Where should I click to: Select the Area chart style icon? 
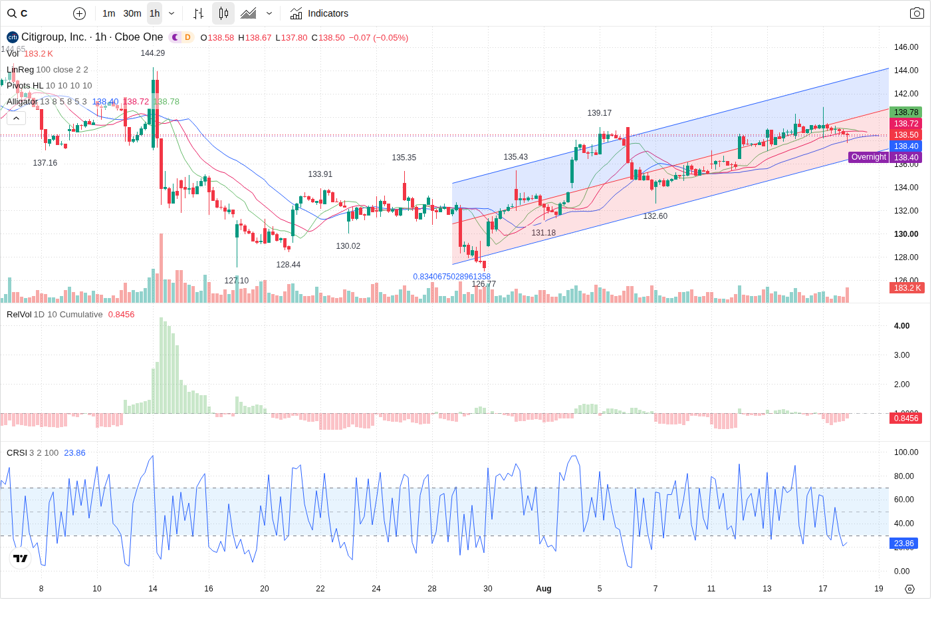(249, 13)
